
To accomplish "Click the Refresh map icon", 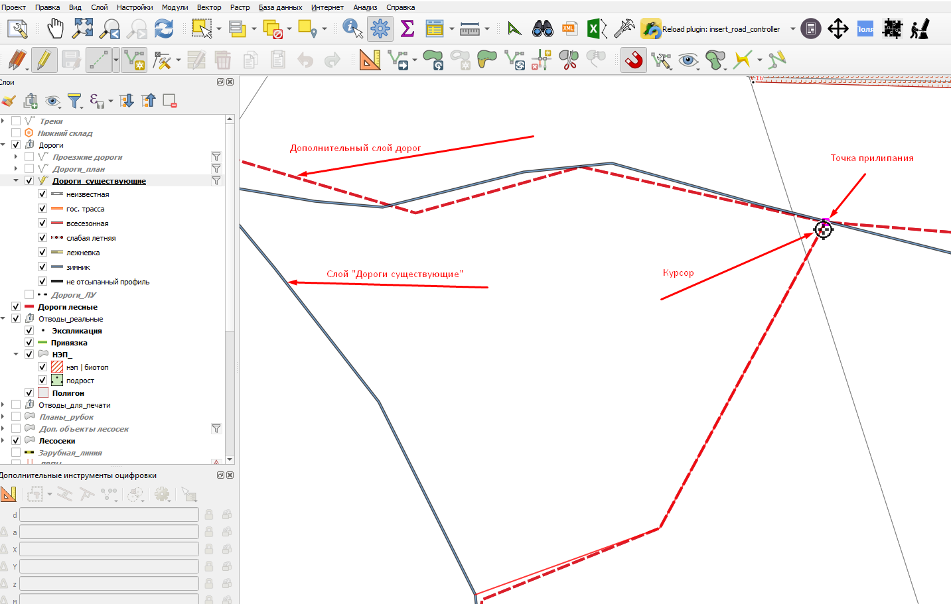I will pyautogui.click(x=164, y=29).
